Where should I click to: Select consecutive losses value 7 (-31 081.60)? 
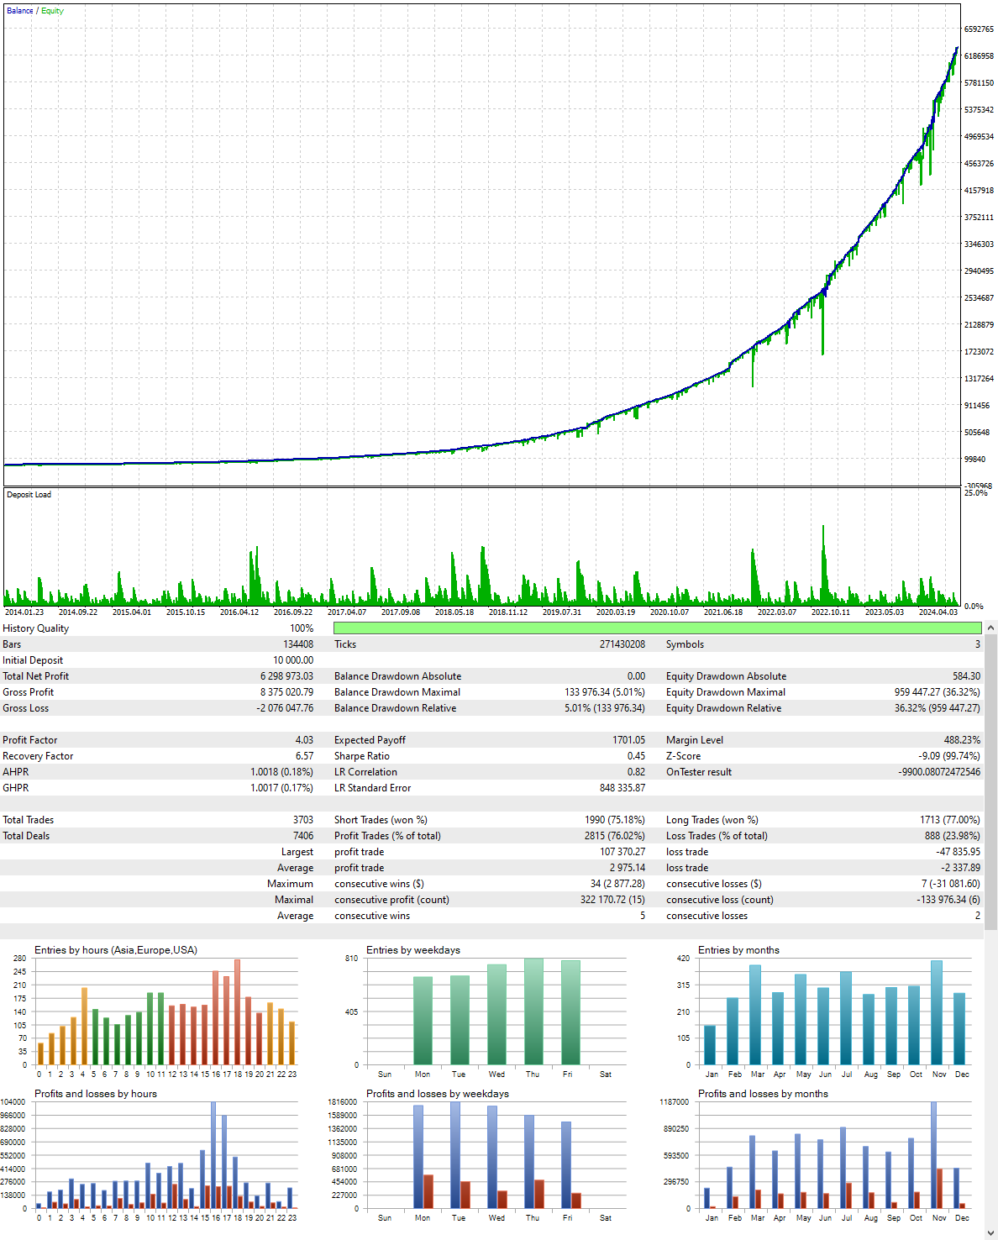(x=951, y=884)
